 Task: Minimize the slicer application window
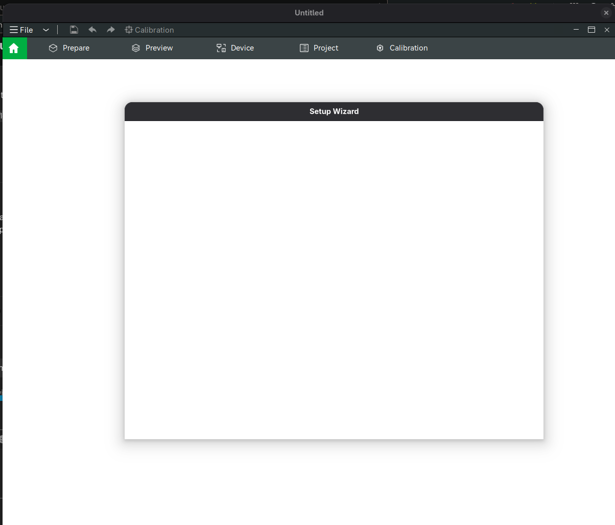click(x=576, y=30)
